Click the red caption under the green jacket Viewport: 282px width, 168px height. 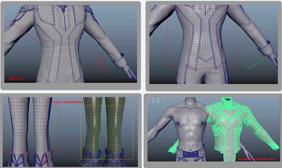pyautogui.click(x=257, y=160)
